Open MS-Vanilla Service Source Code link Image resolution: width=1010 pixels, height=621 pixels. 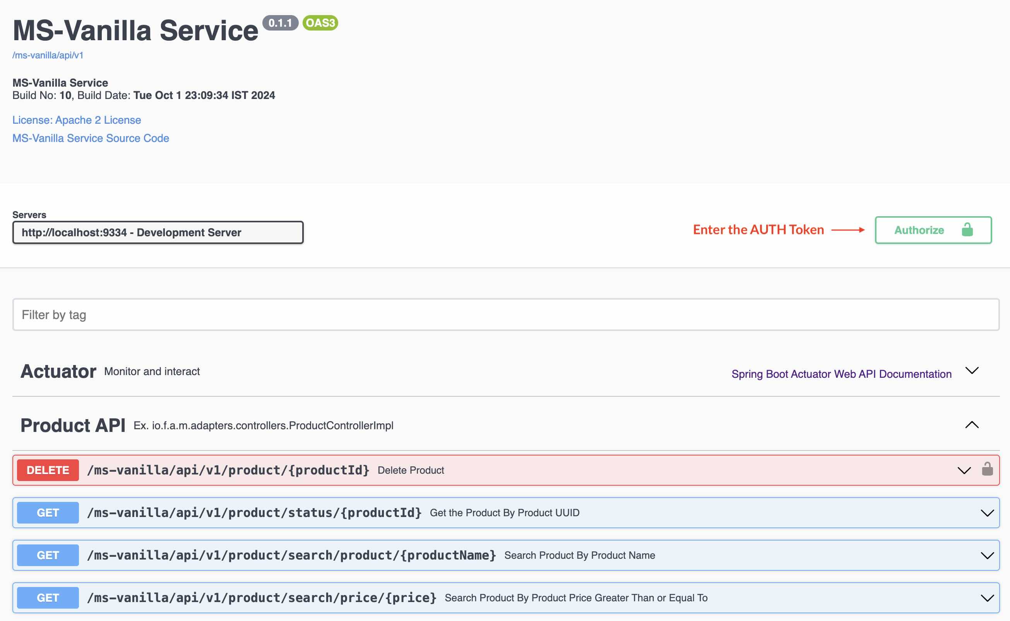tap(91, 138)
